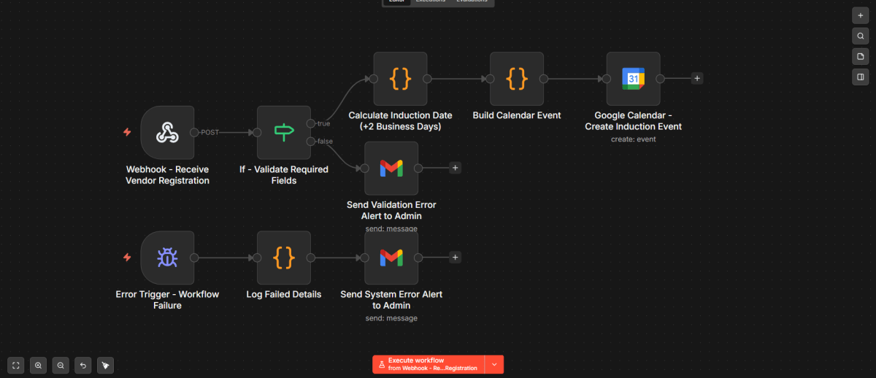Click 'Log Failed Details' label
Image resolution: width=876 pixels, height=378 pixels.
pyautogui.click(x=284, y=295)
